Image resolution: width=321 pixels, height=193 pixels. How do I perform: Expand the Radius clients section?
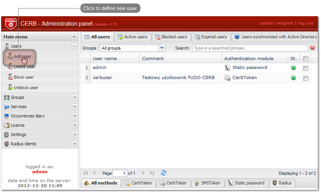pos(75,144)
